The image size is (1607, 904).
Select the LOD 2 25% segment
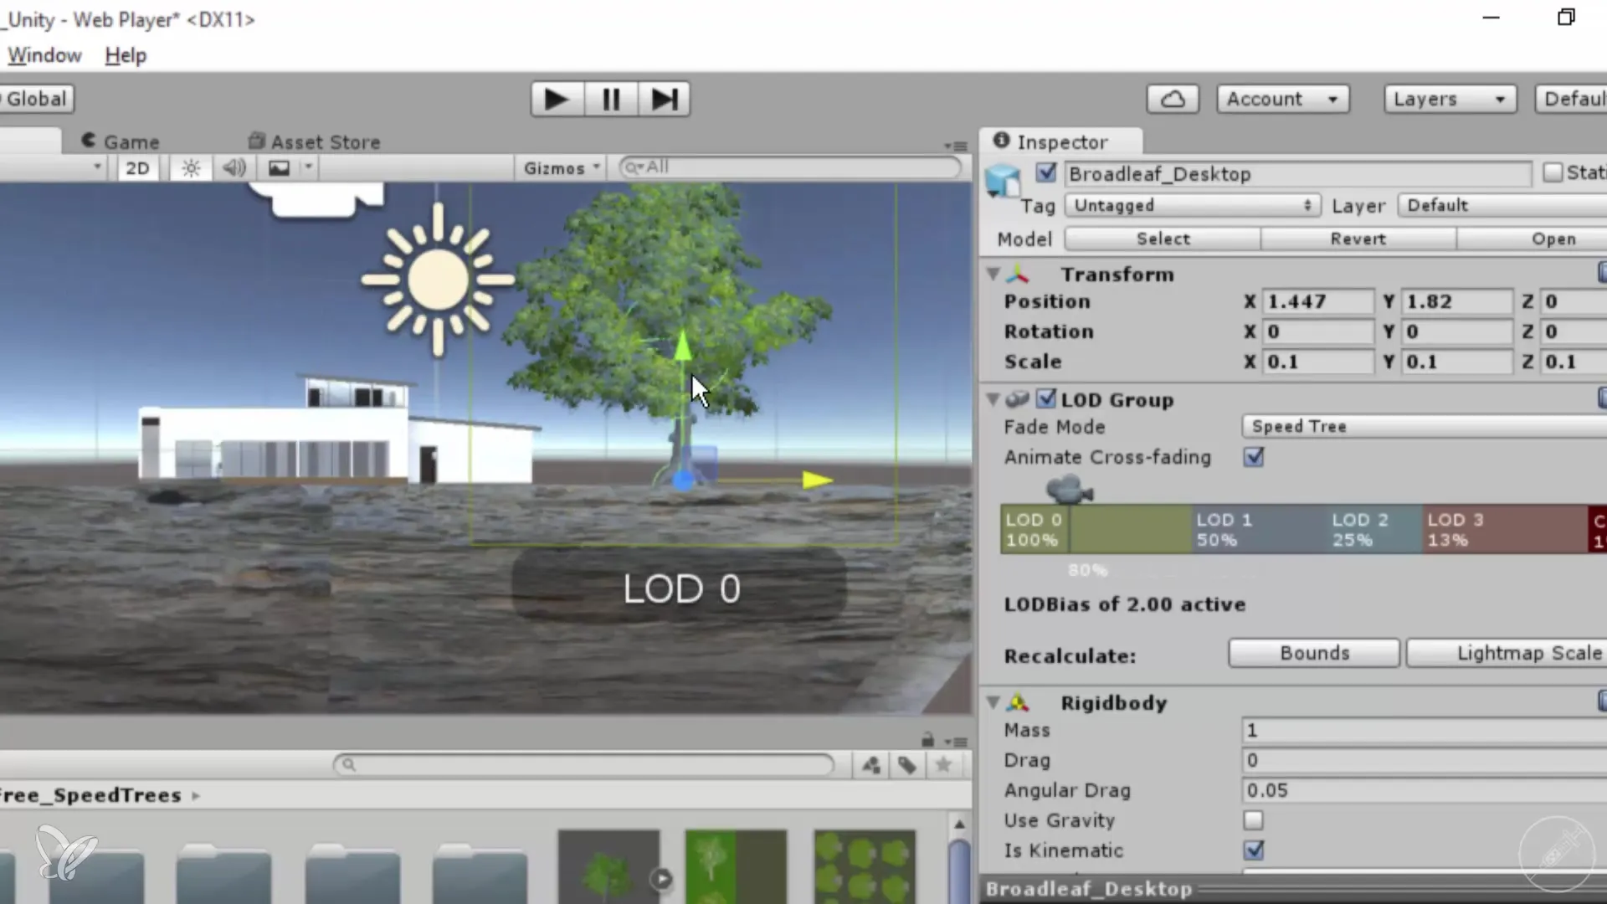(x=1375, y=530)
